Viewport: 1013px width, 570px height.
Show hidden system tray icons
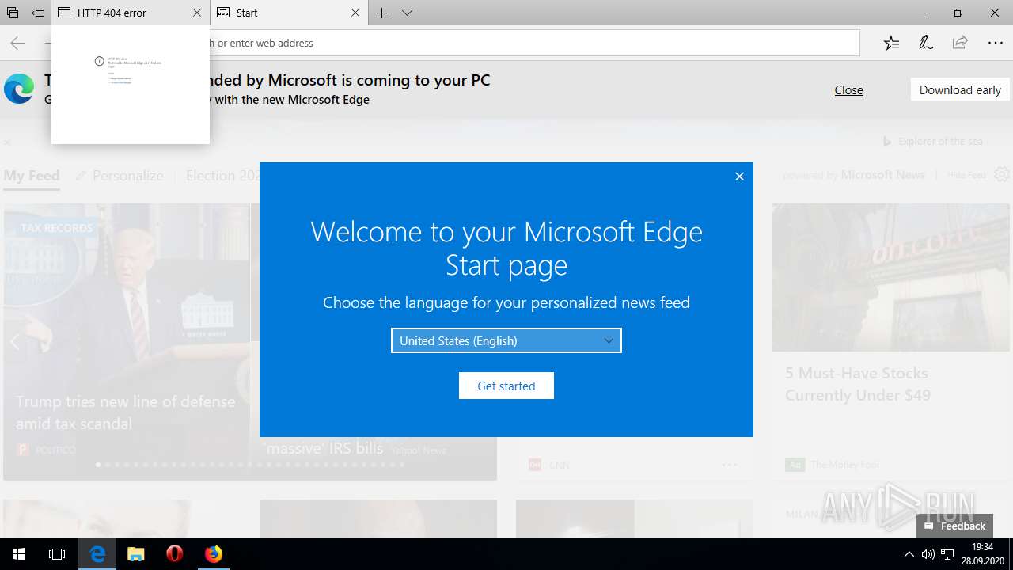[x=909, y=554]
